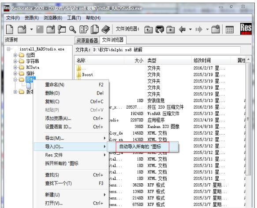Sort by the 修改时间 column header
This screenshot has height=208, width=257.
tap(211, 61)
